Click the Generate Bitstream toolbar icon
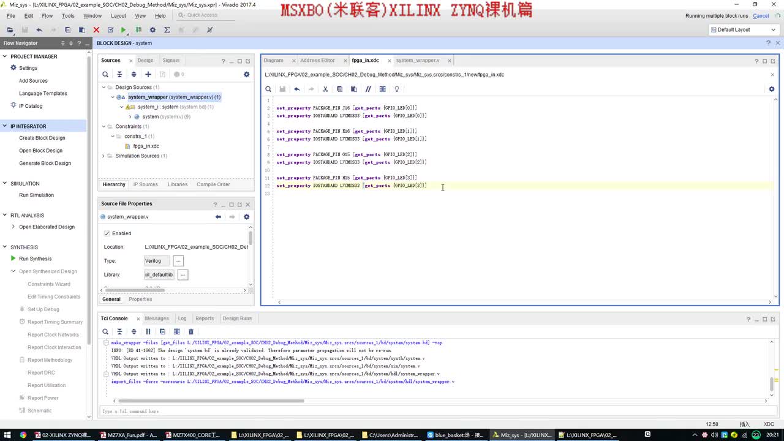This screenshot has width=784, height=441. (x=138, y=30)
